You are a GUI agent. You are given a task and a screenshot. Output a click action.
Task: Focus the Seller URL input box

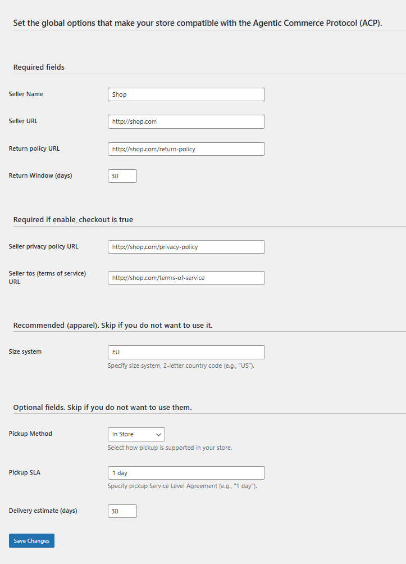click(x=186, y=121)
